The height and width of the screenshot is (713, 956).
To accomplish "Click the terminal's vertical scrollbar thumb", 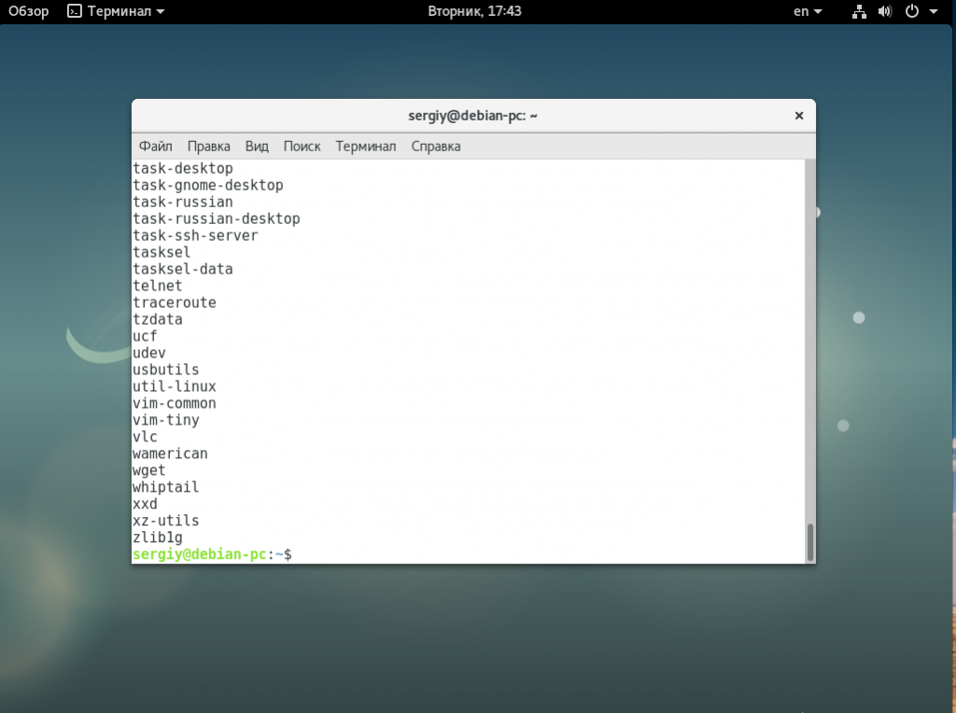I will coord(809,541).
